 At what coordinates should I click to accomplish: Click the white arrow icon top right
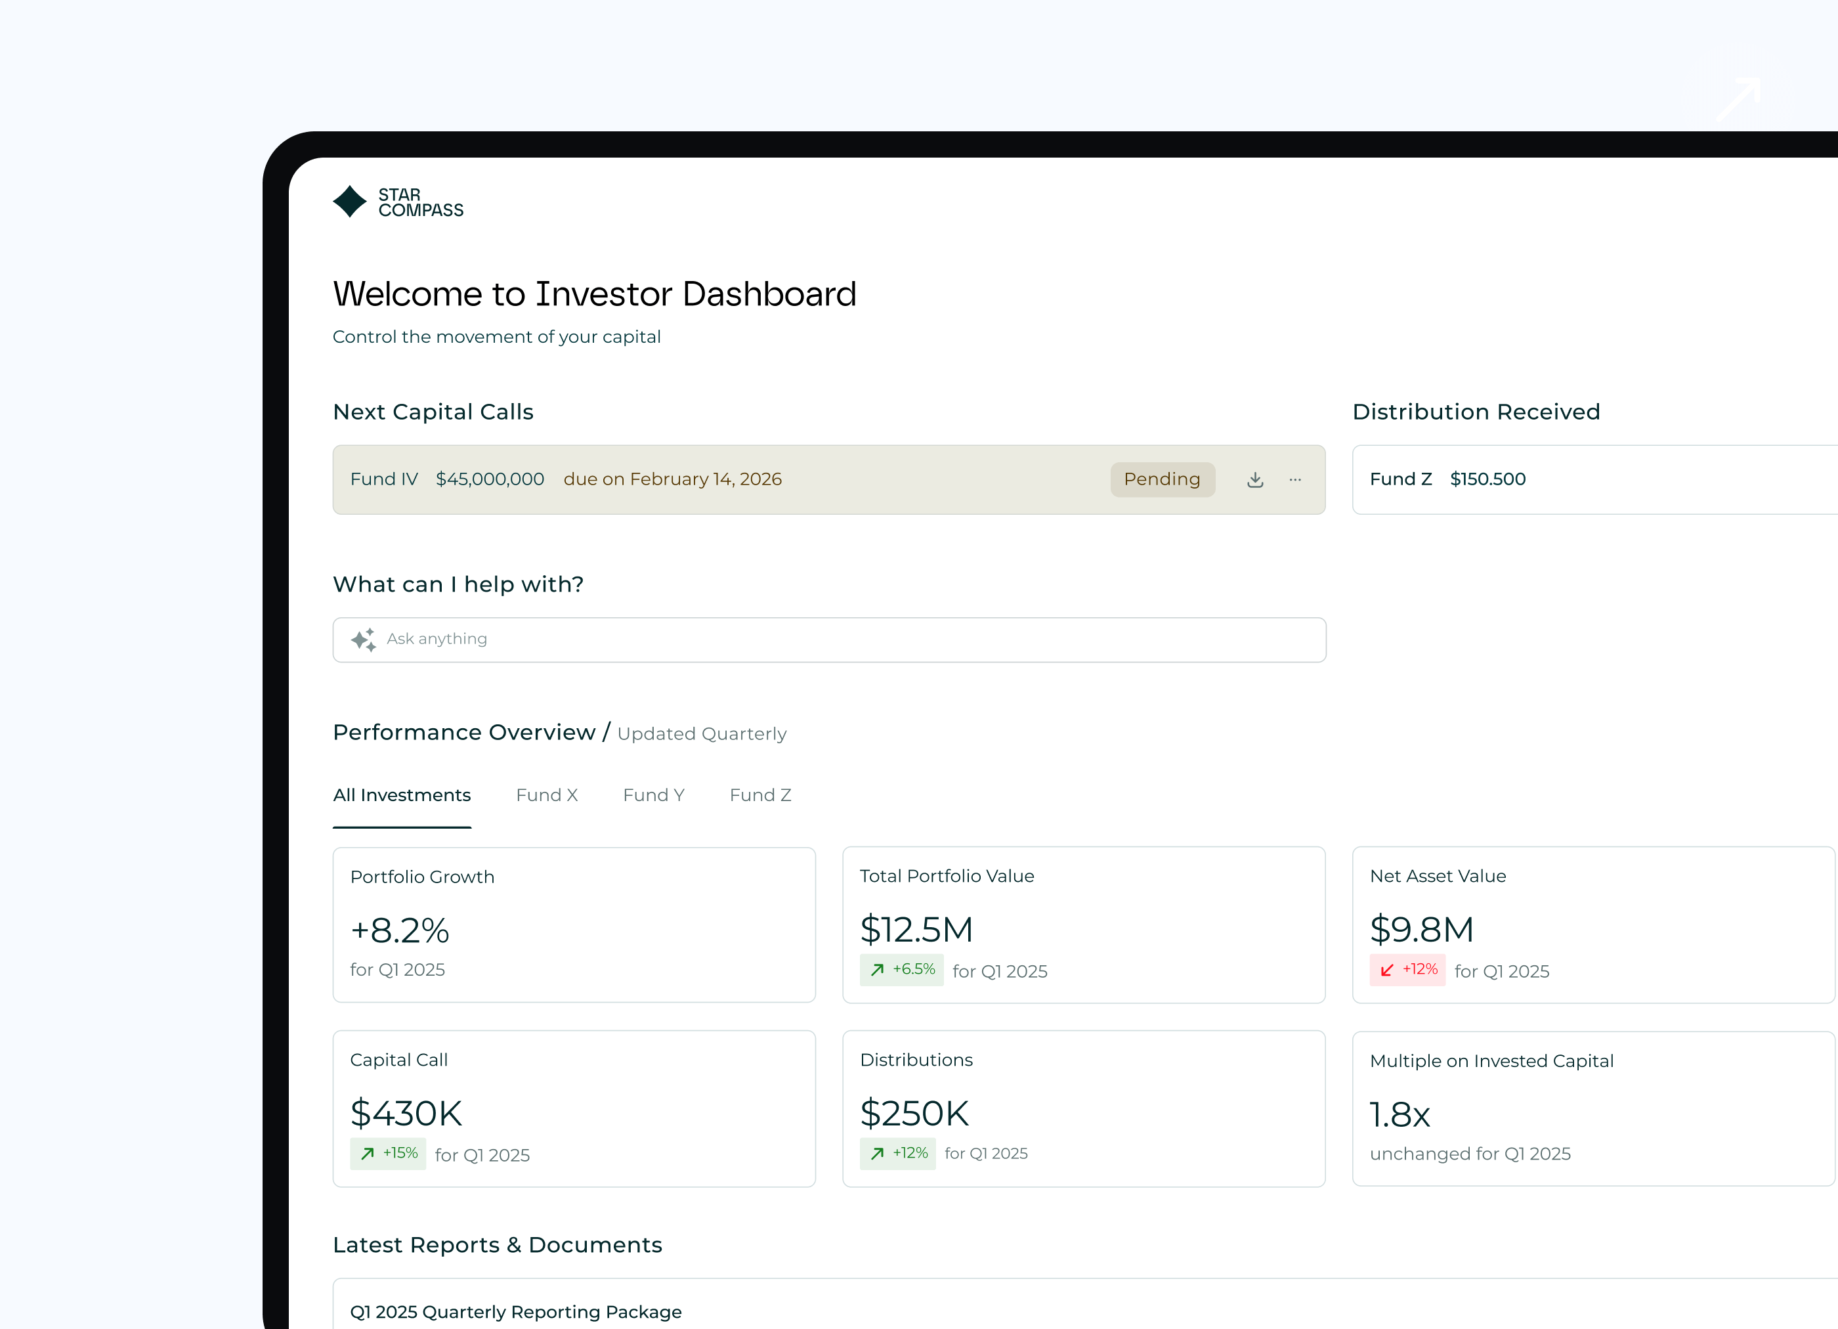click(1738, 99)
